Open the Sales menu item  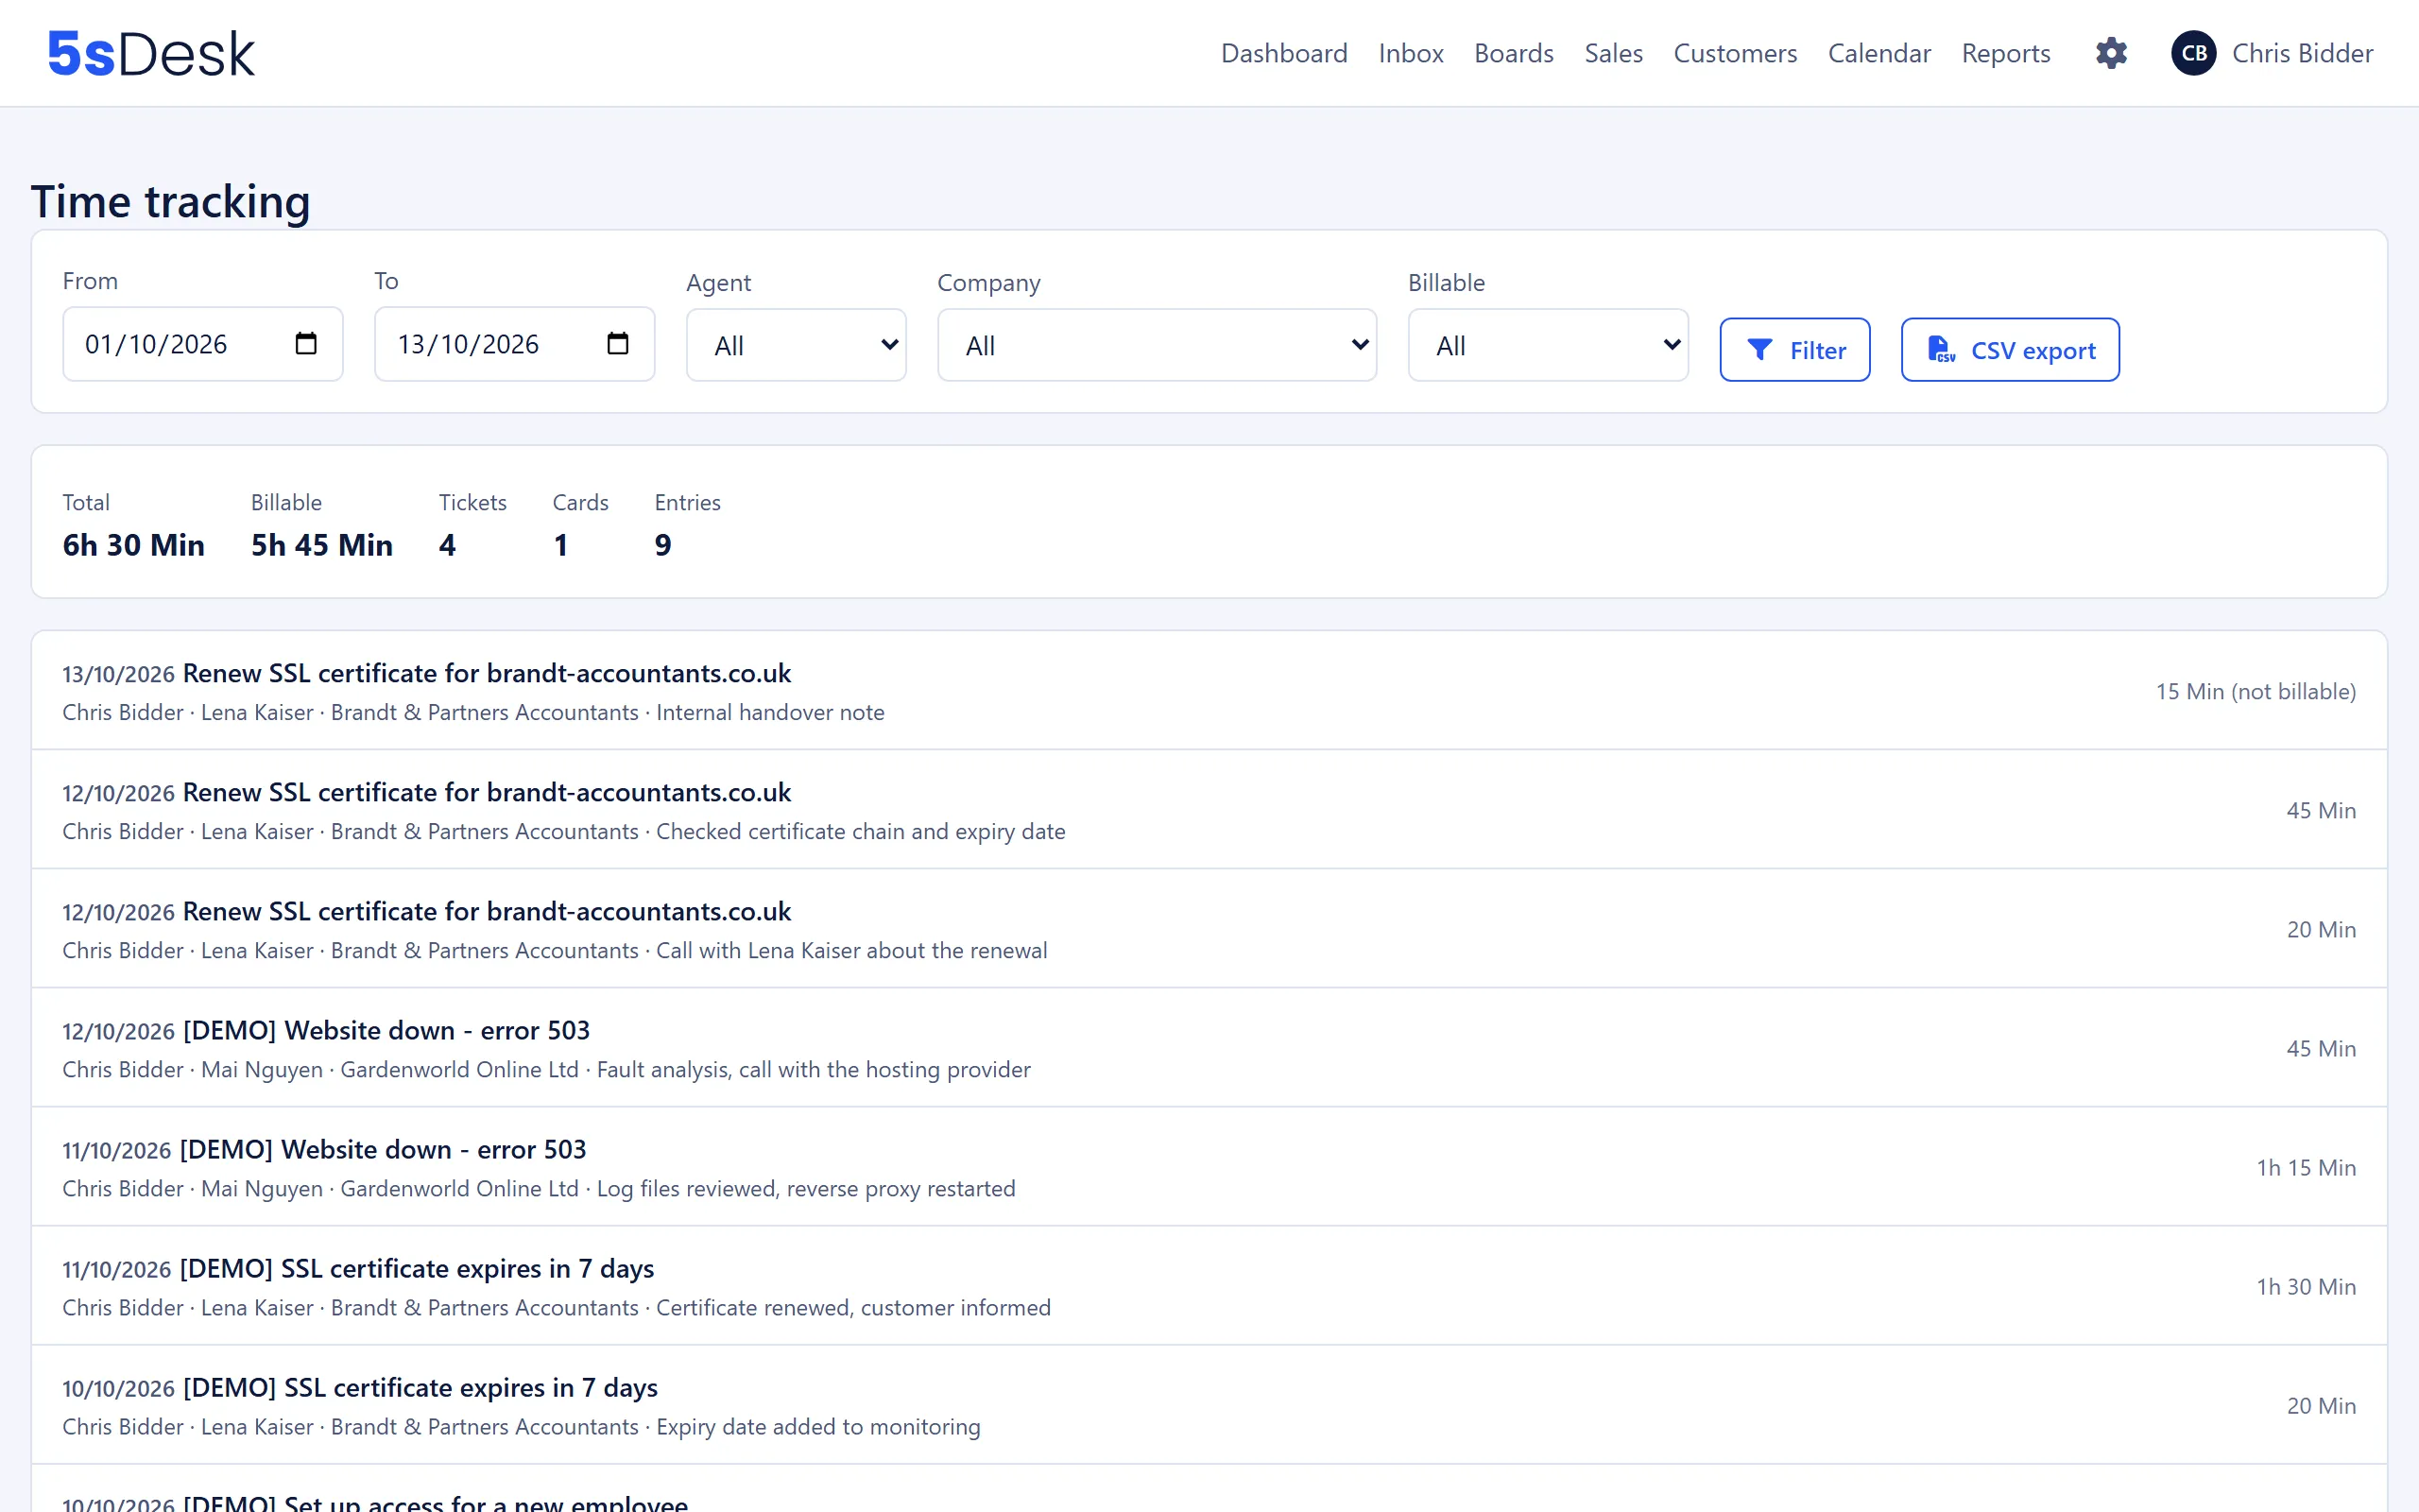coord(1613,53)
